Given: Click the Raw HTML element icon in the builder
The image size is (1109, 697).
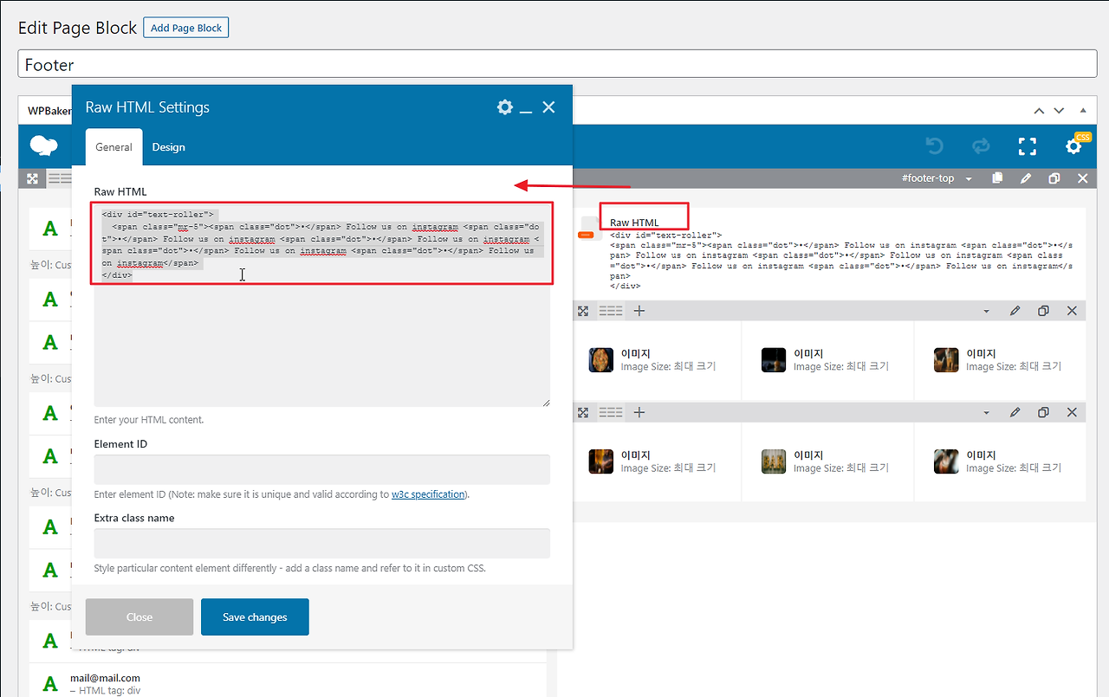Looking at the screenshot, I should (x=592, y=229).
